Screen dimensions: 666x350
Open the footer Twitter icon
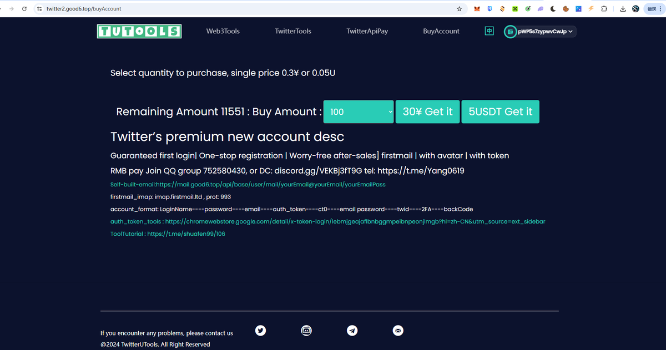tap(260, 331)
